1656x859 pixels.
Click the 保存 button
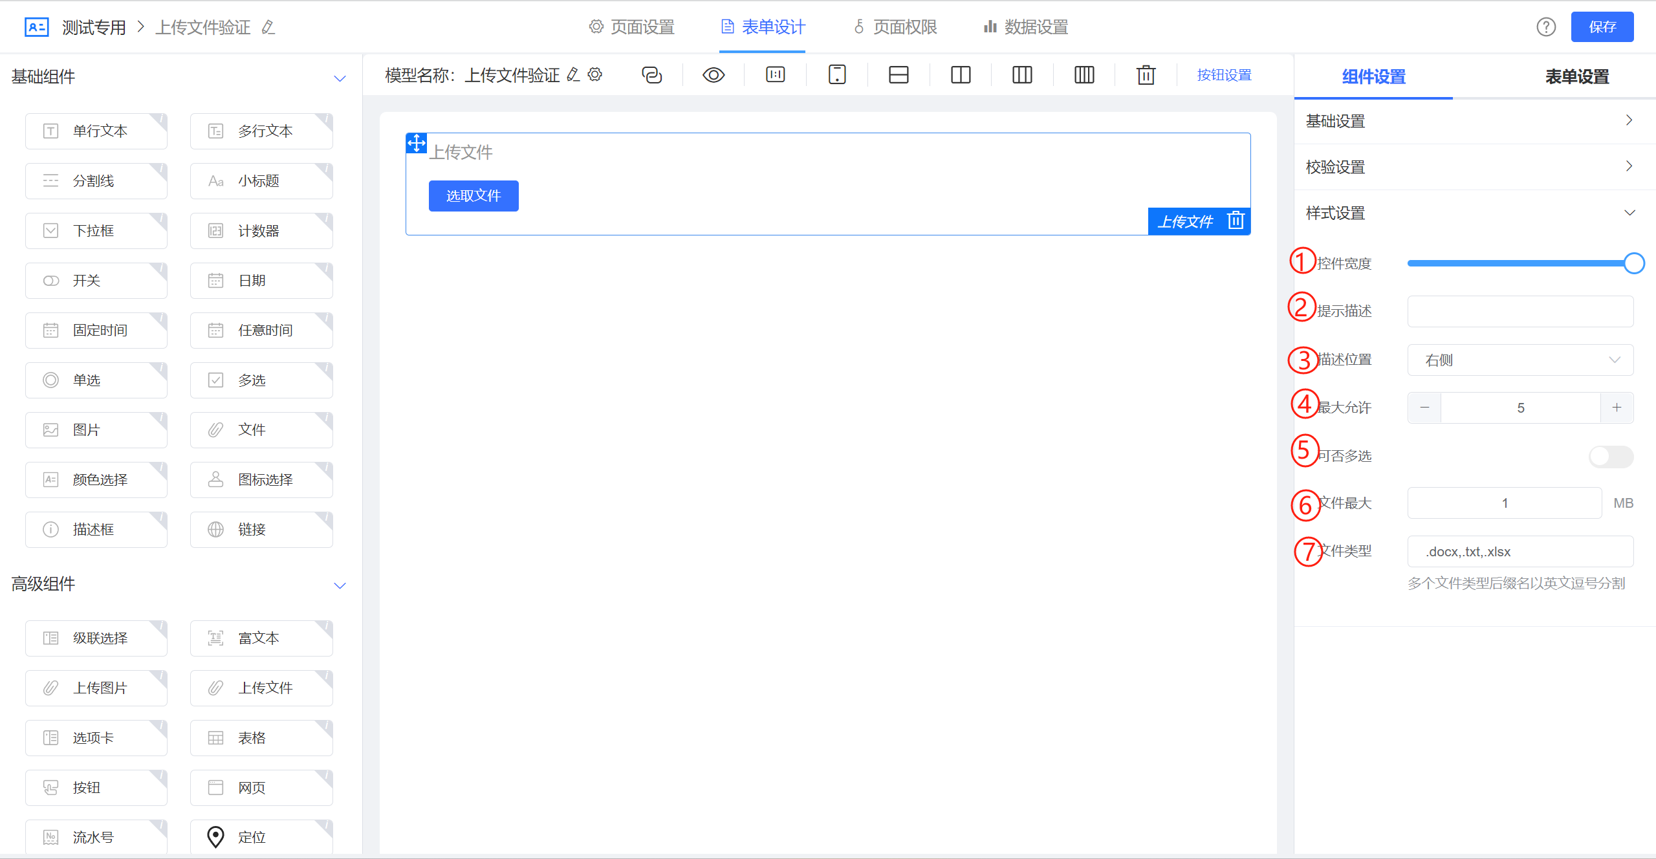1602,27
